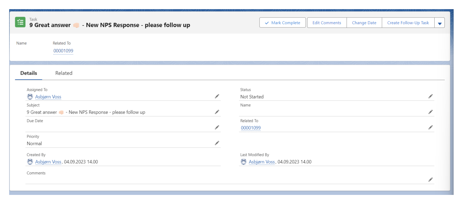Open the 00001099 link in the header
The width and height of the screenshot is (462, 203).
click(63, 51)
